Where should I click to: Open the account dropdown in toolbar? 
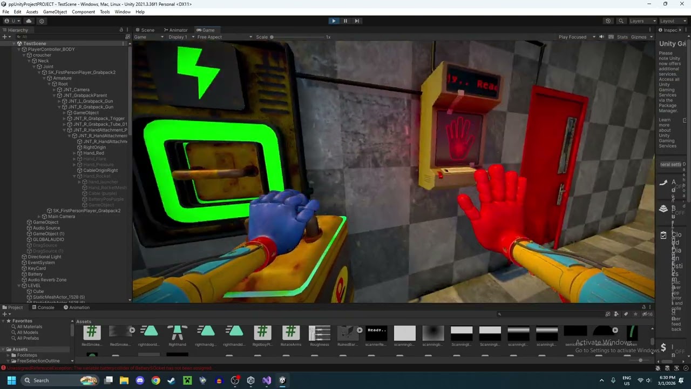tap(11, 21)
